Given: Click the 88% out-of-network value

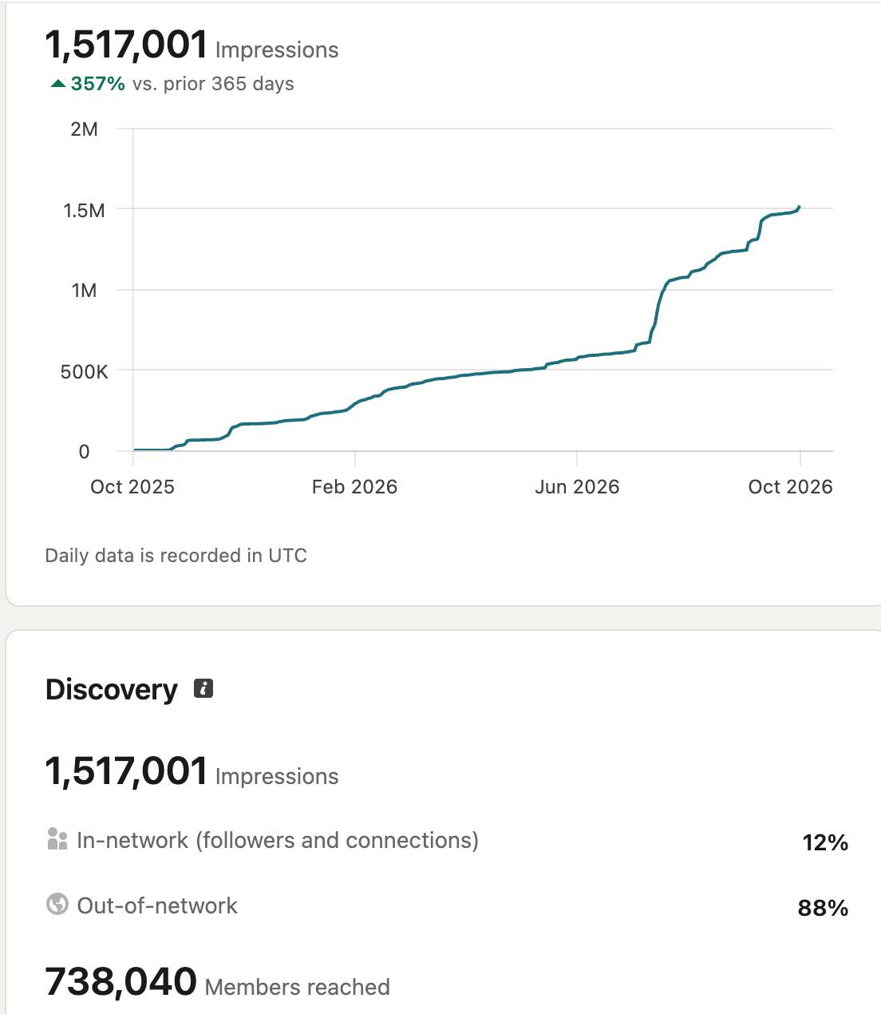Looking at the screenshot, I should click(x=823, y=908).
